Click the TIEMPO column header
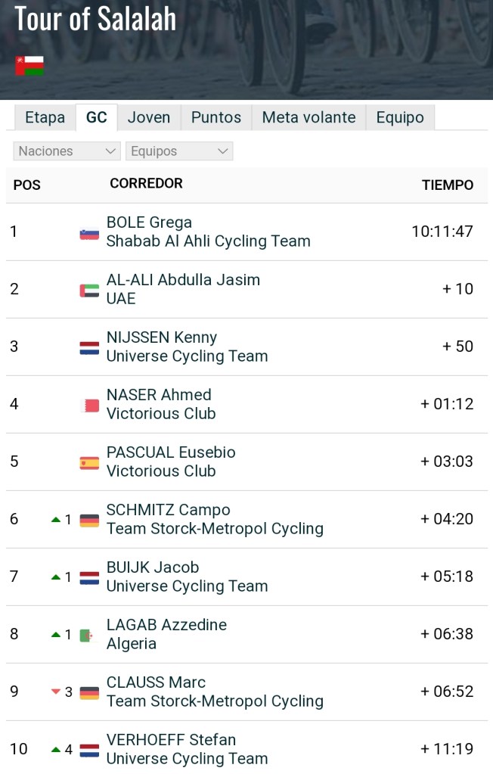 [x=448, y=185]
